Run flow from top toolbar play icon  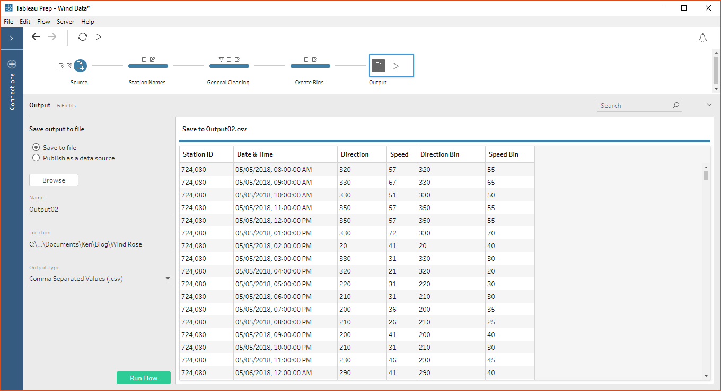point(99,37)
